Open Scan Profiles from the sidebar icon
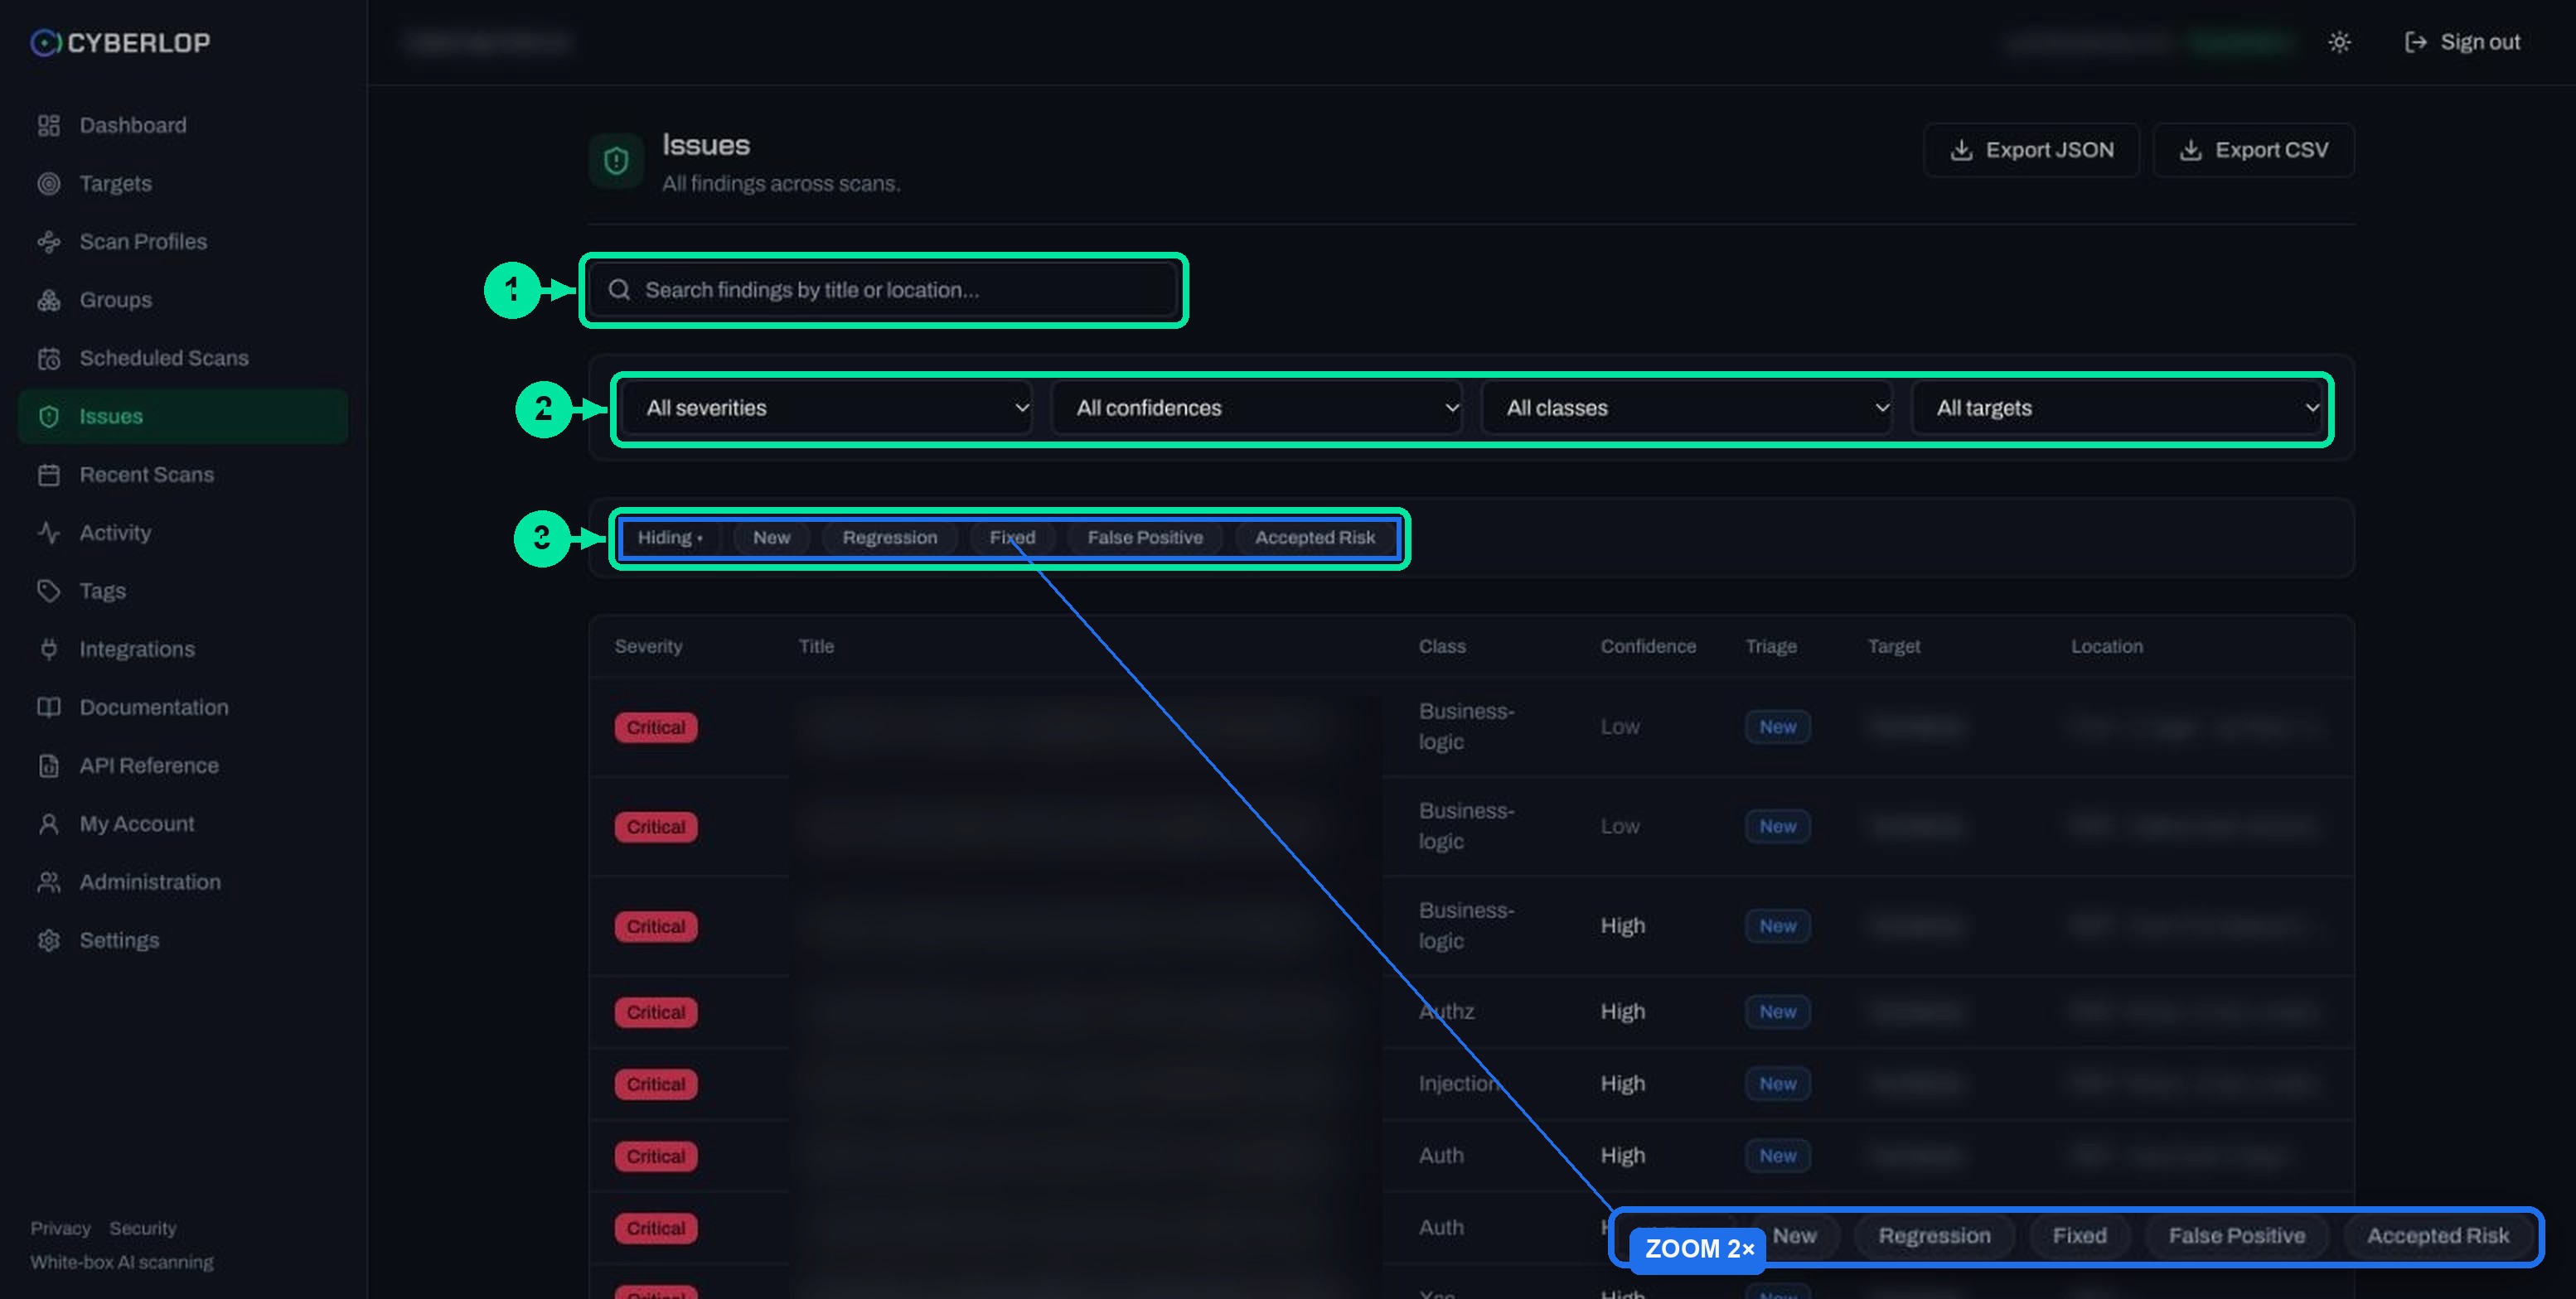This screenshot has height=1299, width=2576. 48,241
